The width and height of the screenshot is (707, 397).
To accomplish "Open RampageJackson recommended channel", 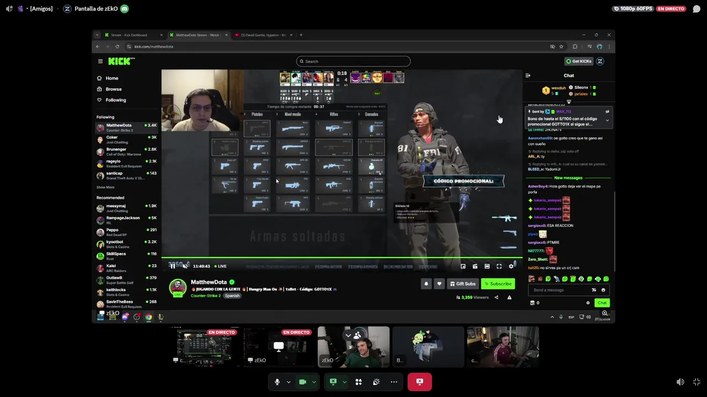I will [x=126, y=220].
